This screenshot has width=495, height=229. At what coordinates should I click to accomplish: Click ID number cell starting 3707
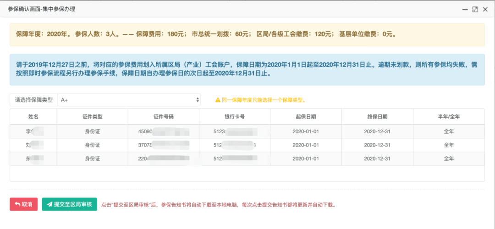pos(164,145)
